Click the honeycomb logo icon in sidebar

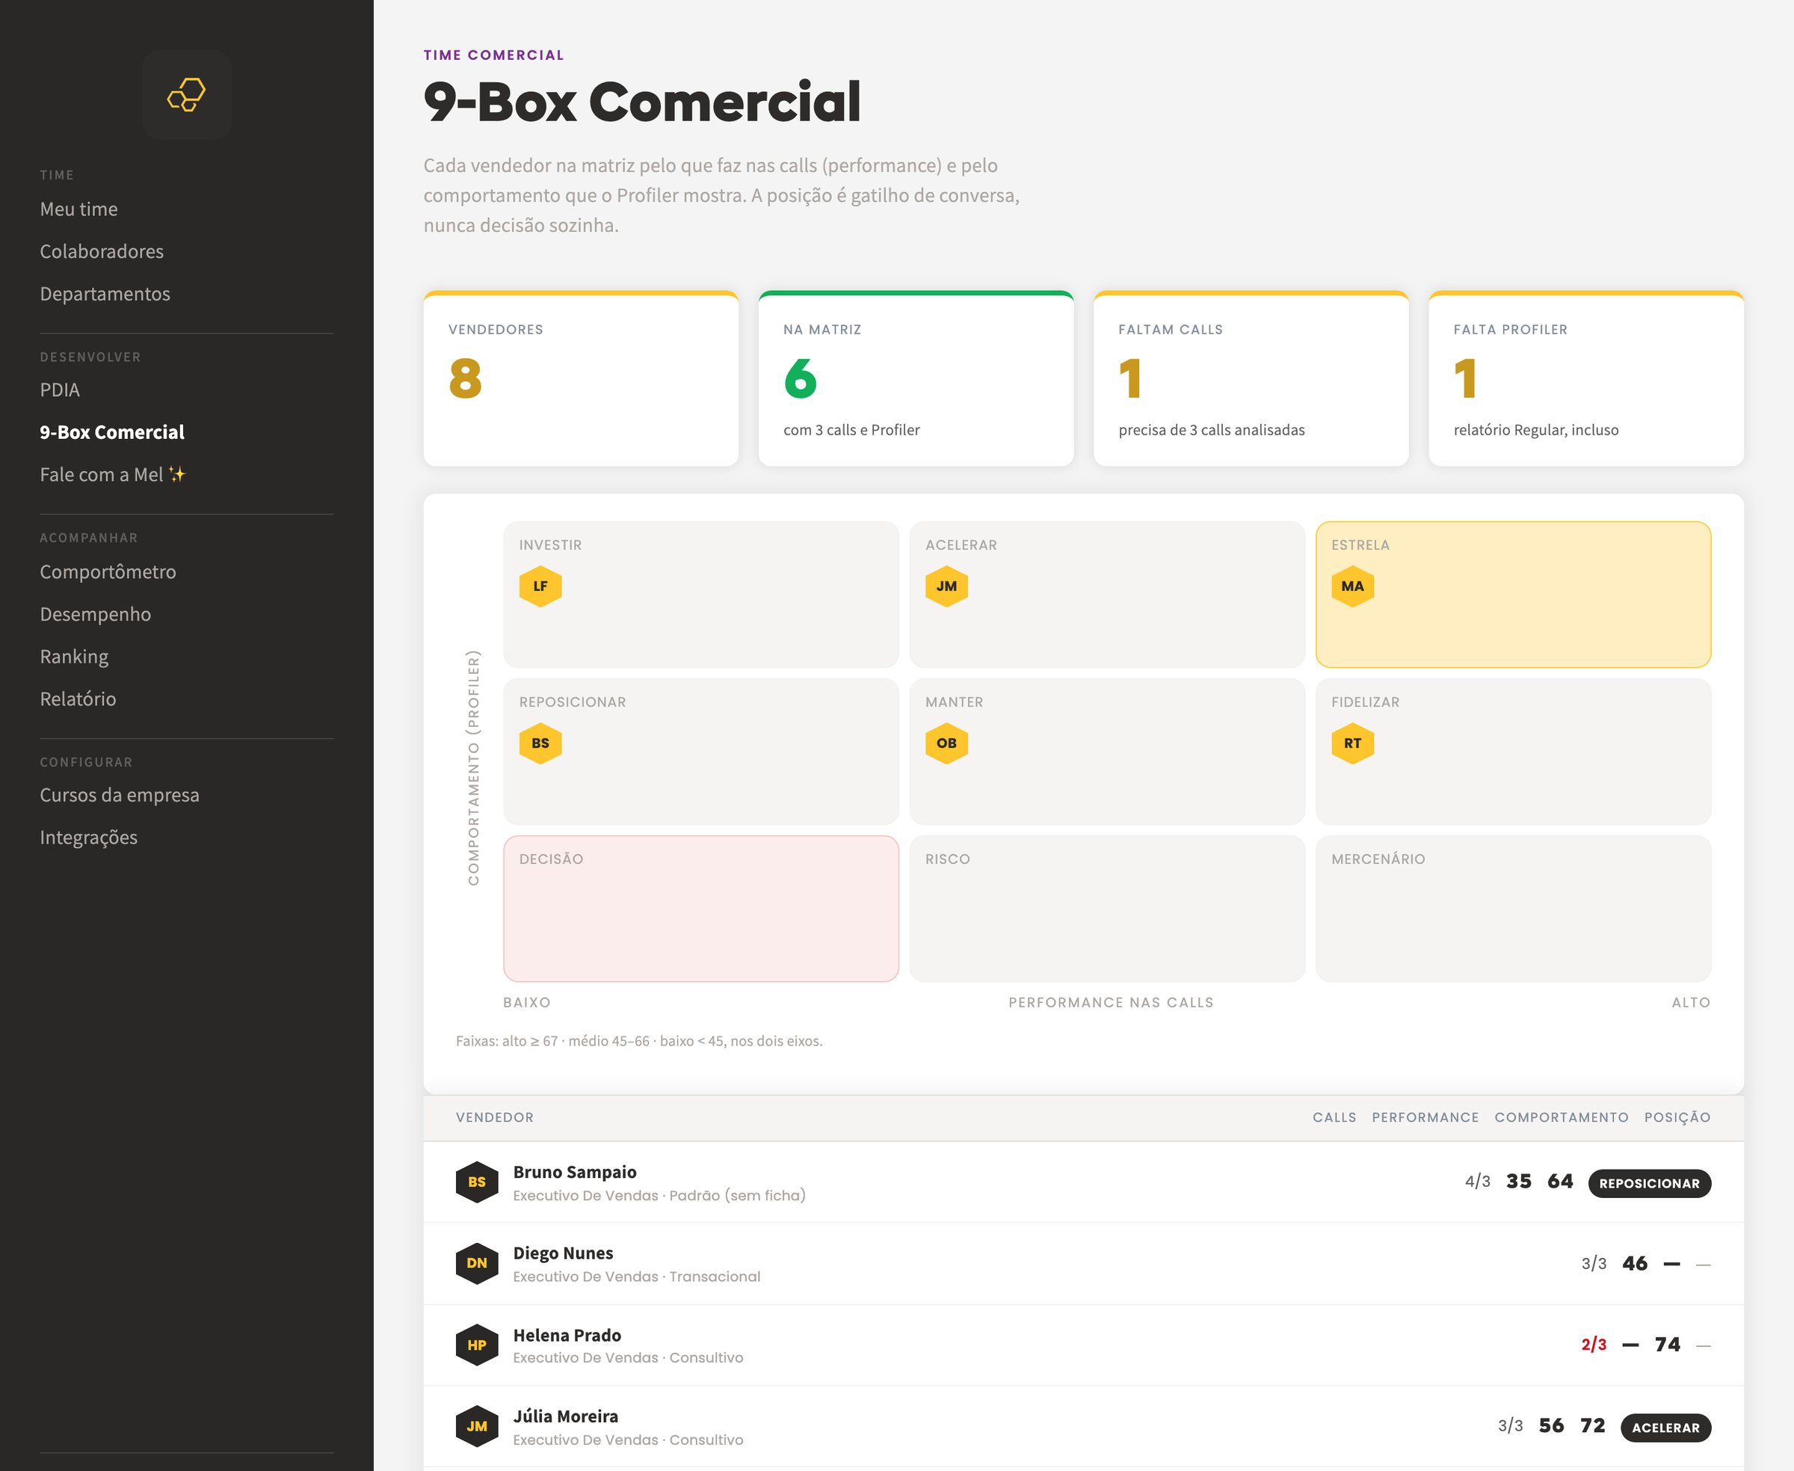(186, 95)
